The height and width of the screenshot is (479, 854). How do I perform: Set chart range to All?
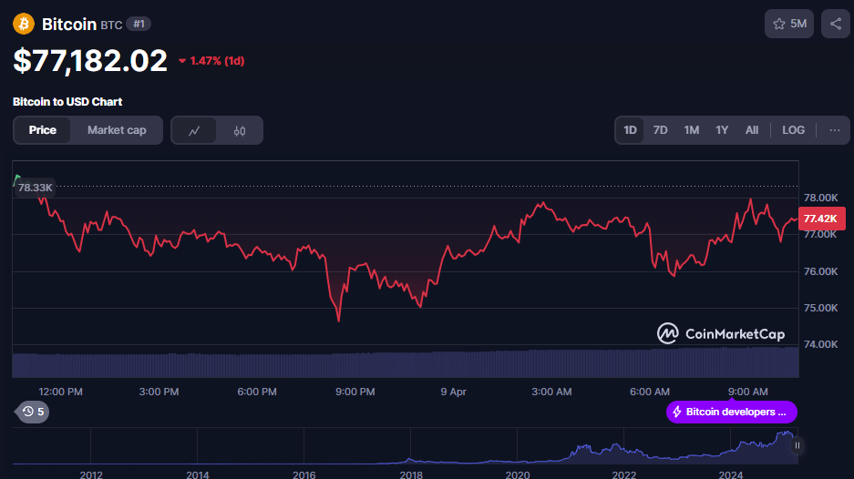[x=752, y=130]
